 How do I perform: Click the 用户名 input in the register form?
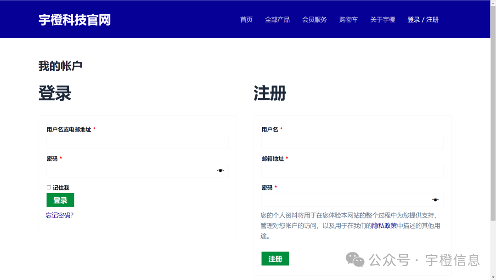click(x=352, y=141)
